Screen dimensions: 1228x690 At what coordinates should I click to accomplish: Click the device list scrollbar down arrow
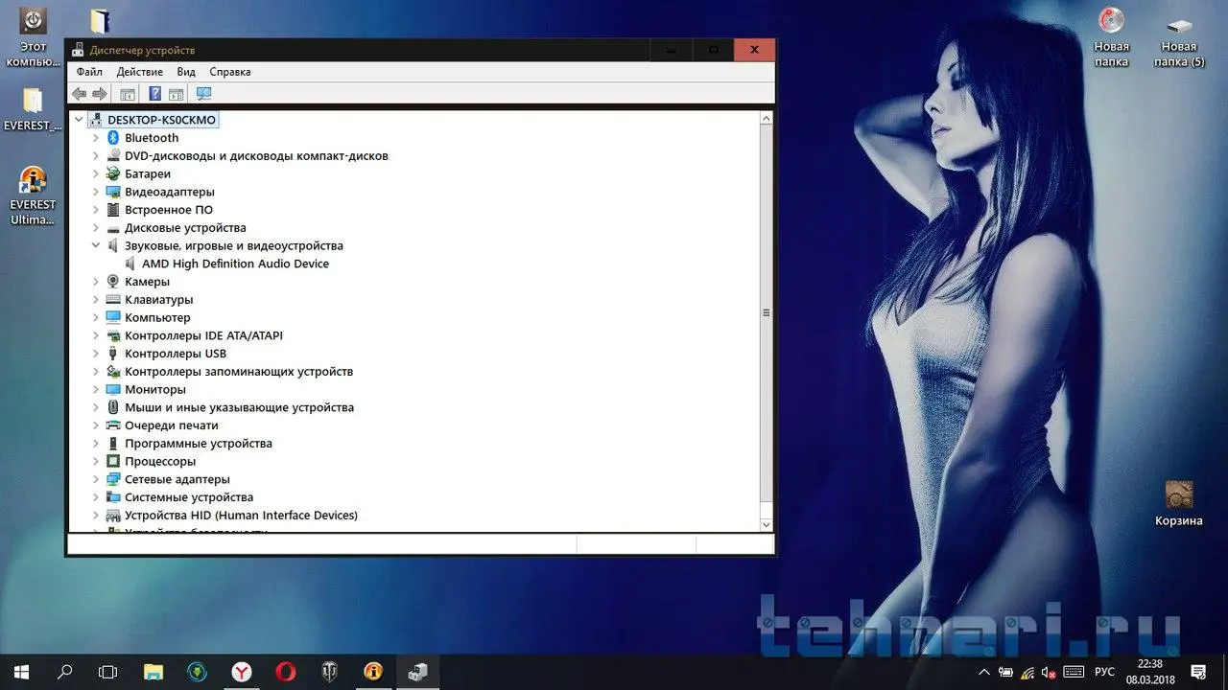pos(766,525)
